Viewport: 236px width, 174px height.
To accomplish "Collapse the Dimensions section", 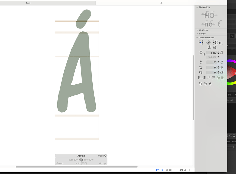I will pos(197,7).
